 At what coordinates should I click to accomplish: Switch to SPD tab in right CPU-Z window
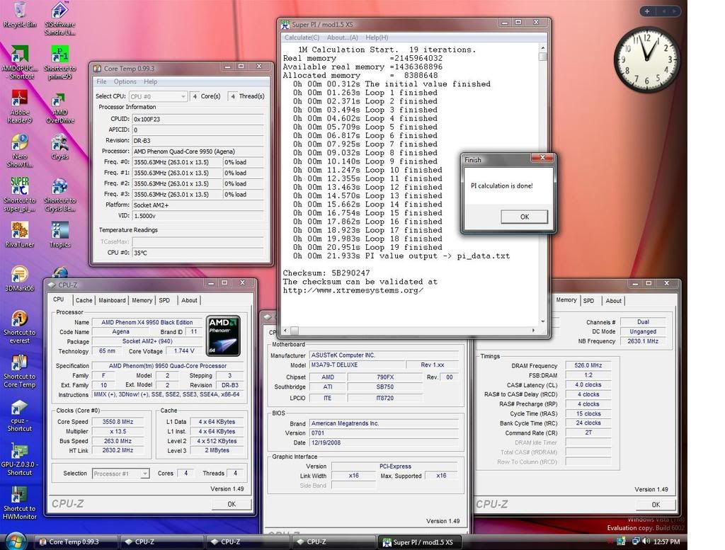tap(588, 300)
